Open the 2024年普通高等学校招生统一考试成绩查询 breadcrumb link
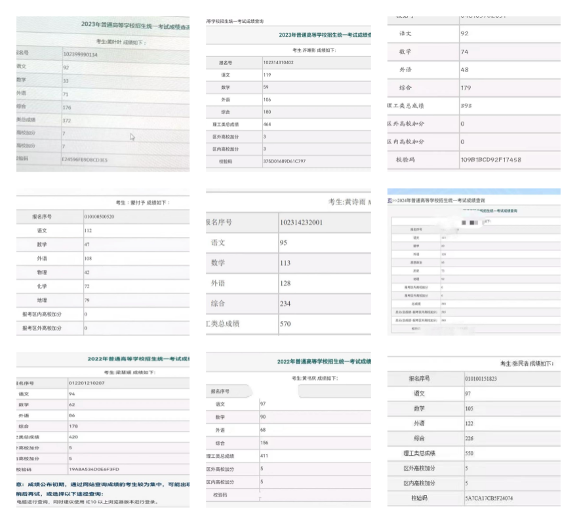The image size is (577, 524). click(441, 200)
